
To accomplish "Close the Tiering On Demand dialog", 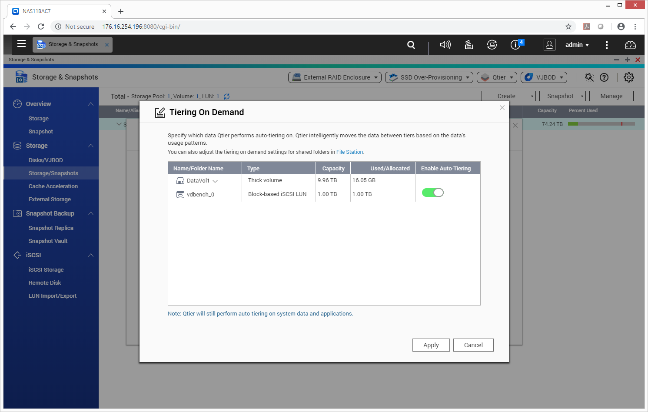I will pos(502,107).
